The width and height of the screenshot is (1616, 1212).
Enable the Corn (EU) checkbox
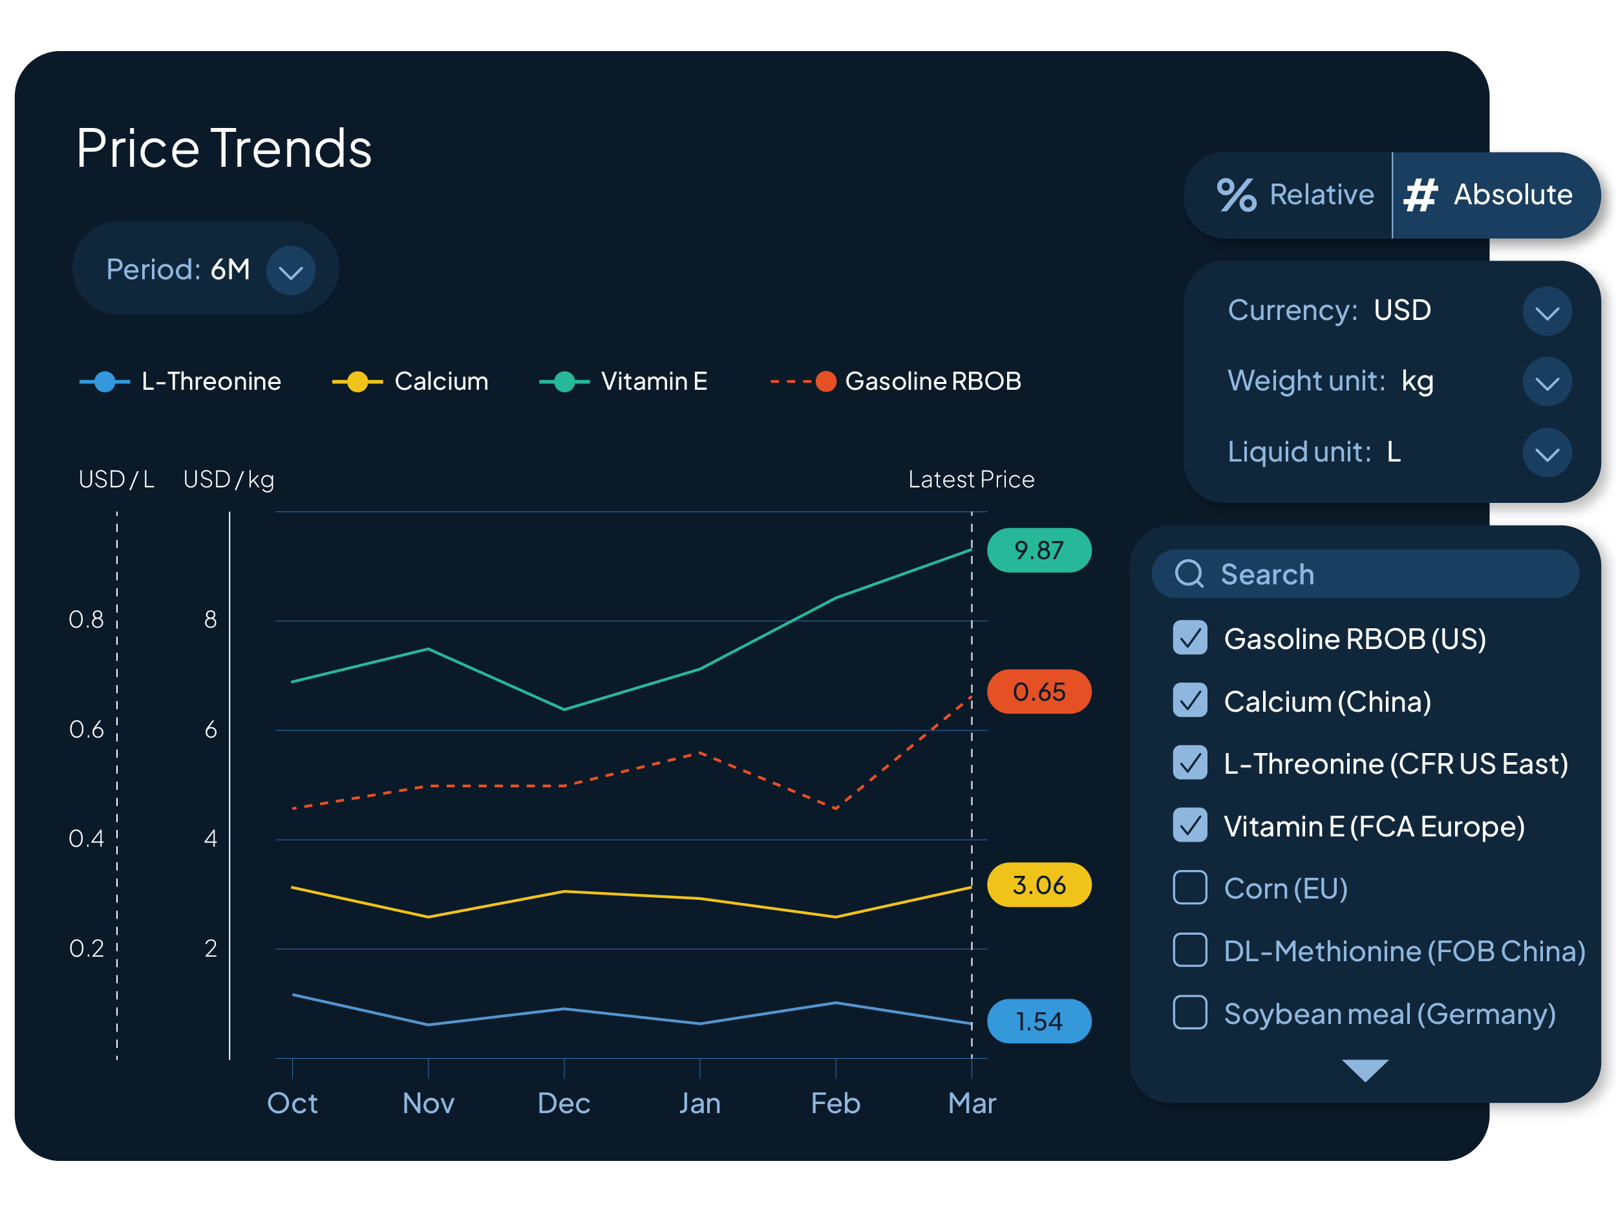1189,888
